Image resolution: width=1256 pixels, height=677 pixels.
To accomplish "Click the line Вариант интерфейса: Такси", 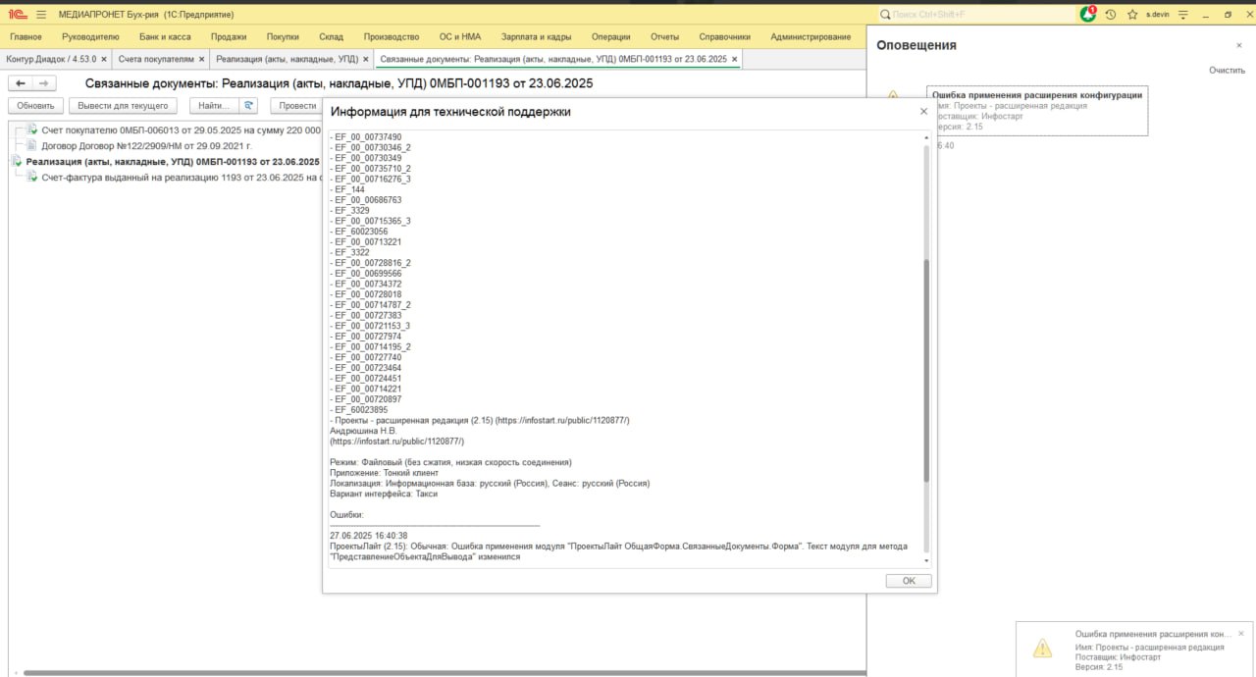I will 384,494.
